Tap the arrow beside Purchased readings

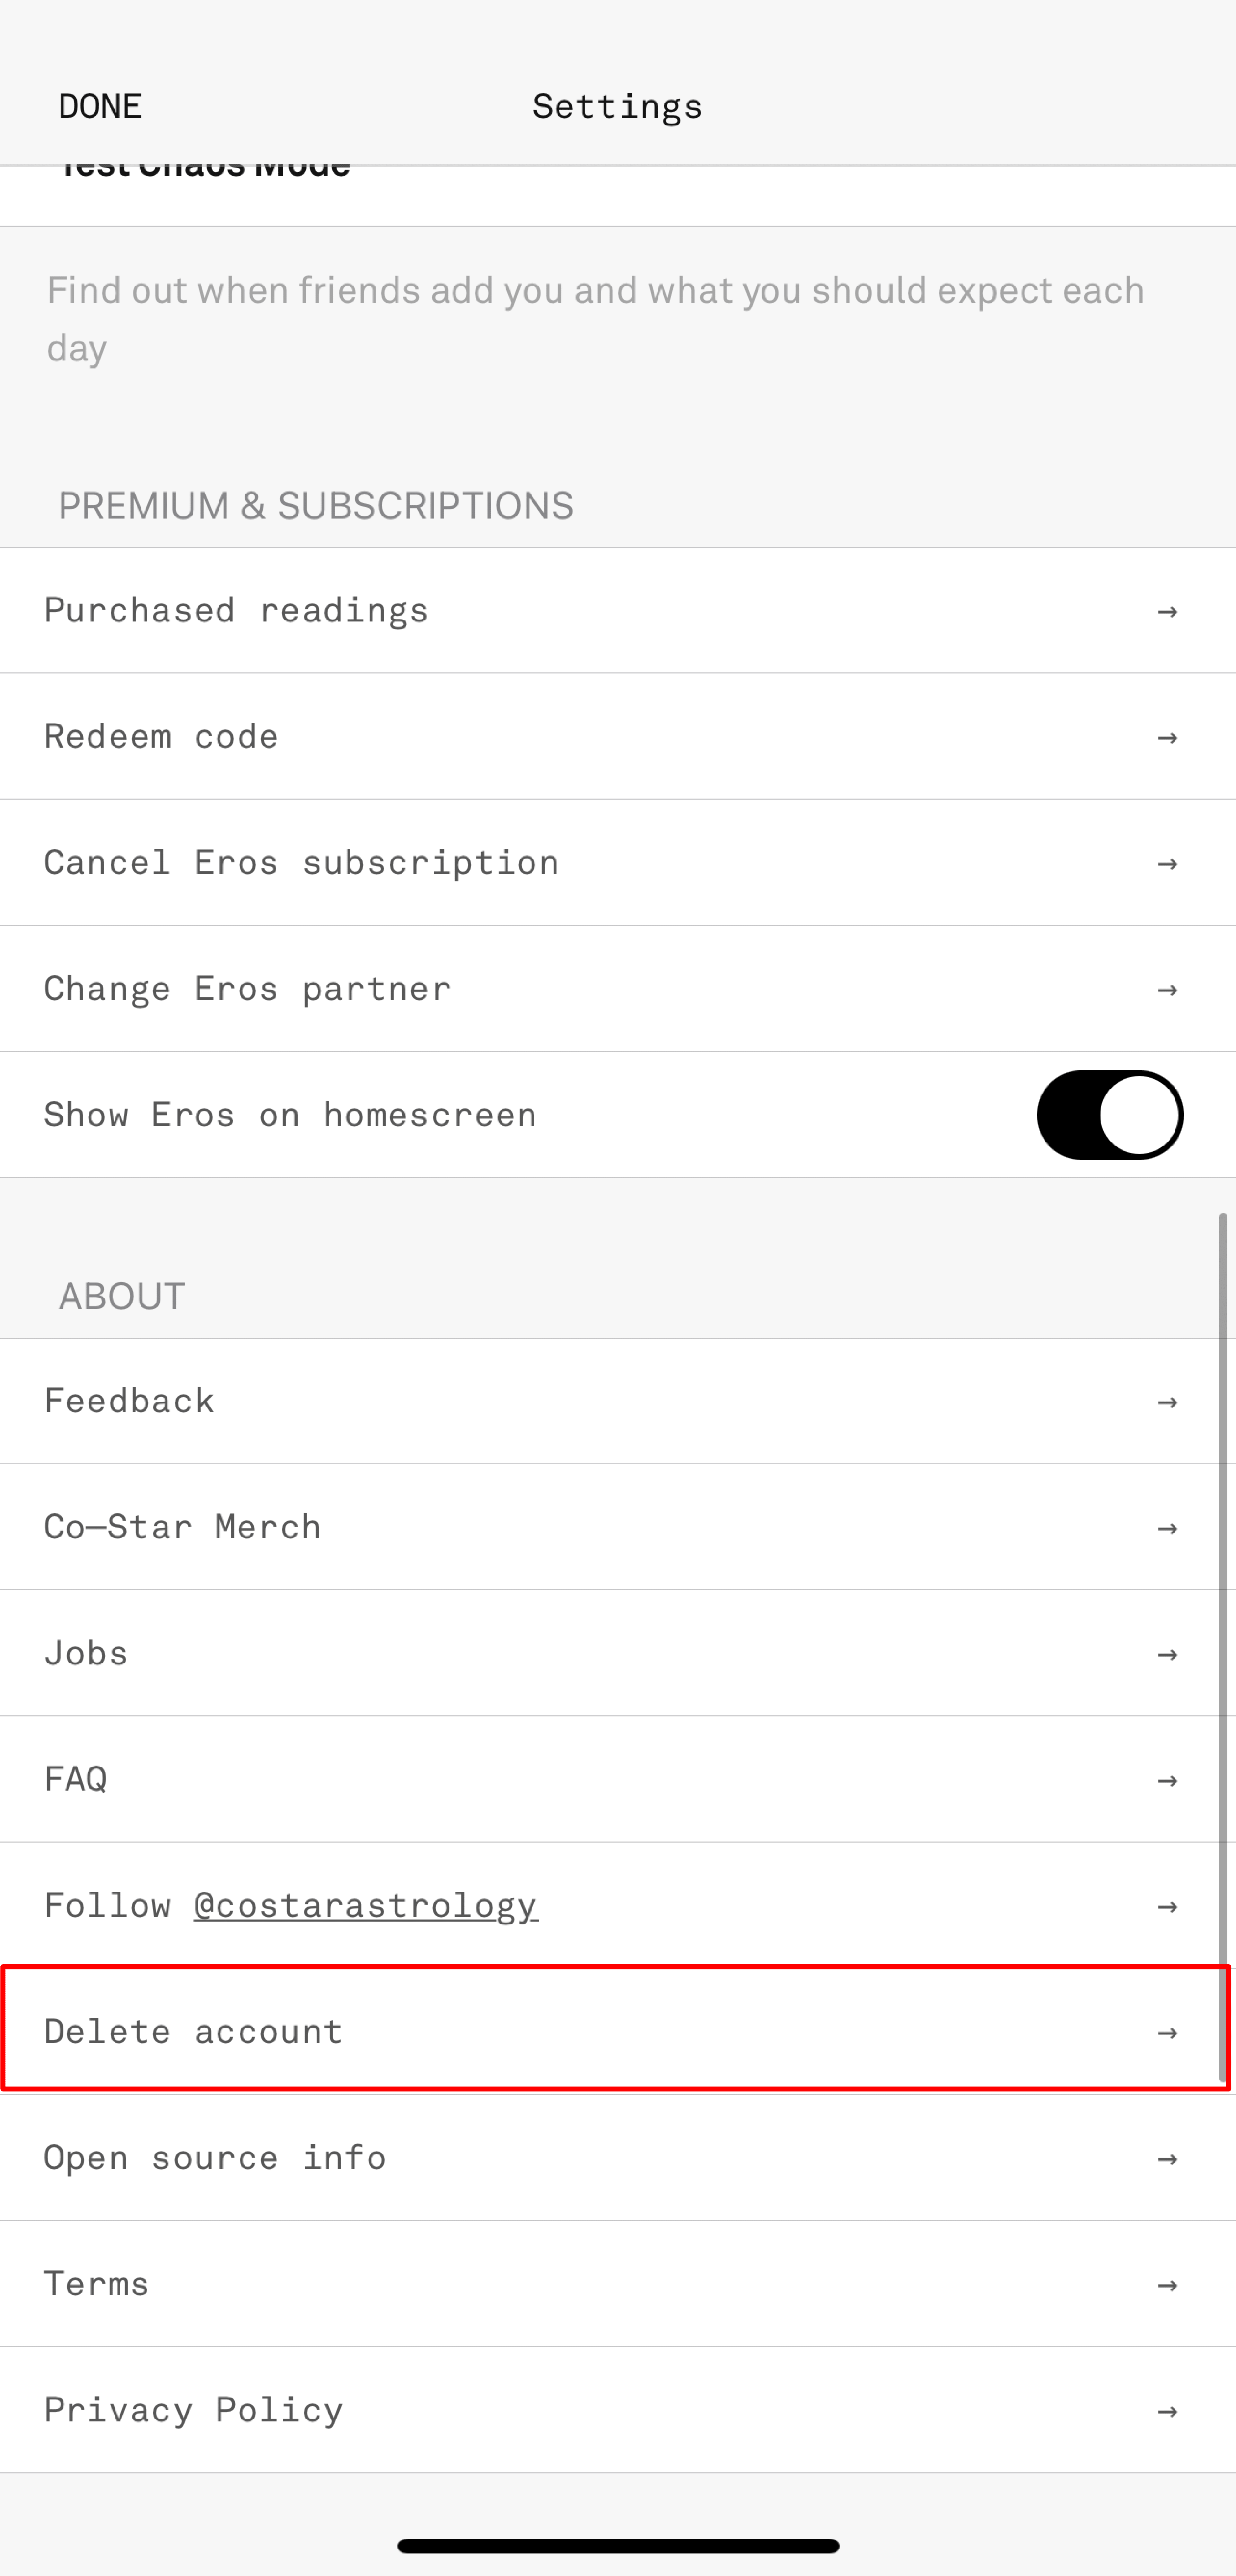(1166, 611)
